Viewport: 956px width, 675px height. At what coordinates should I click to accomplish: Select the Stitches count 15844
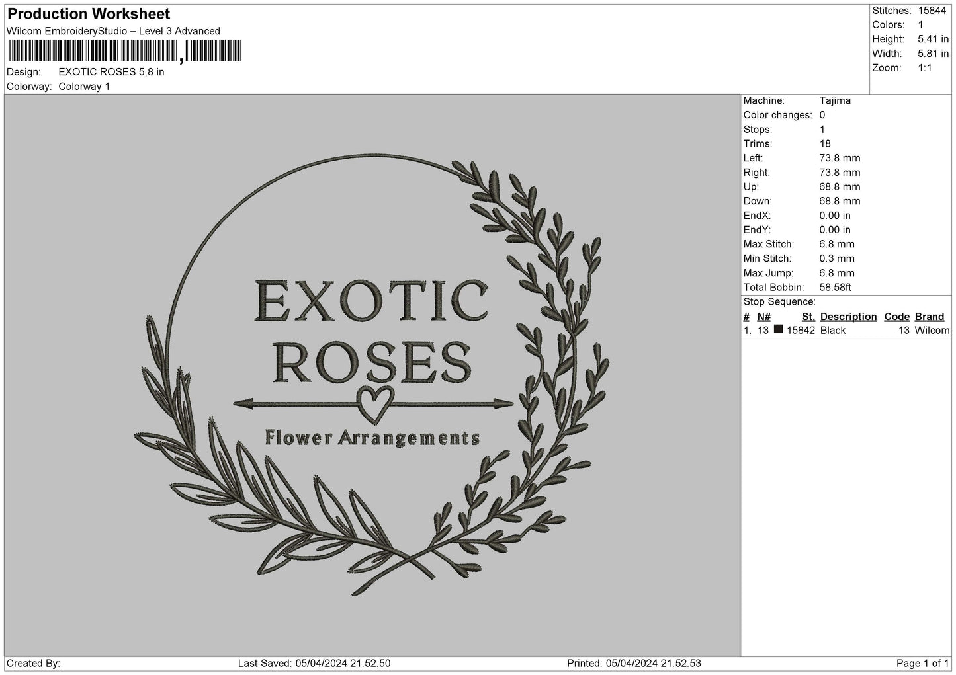[932, 11]
